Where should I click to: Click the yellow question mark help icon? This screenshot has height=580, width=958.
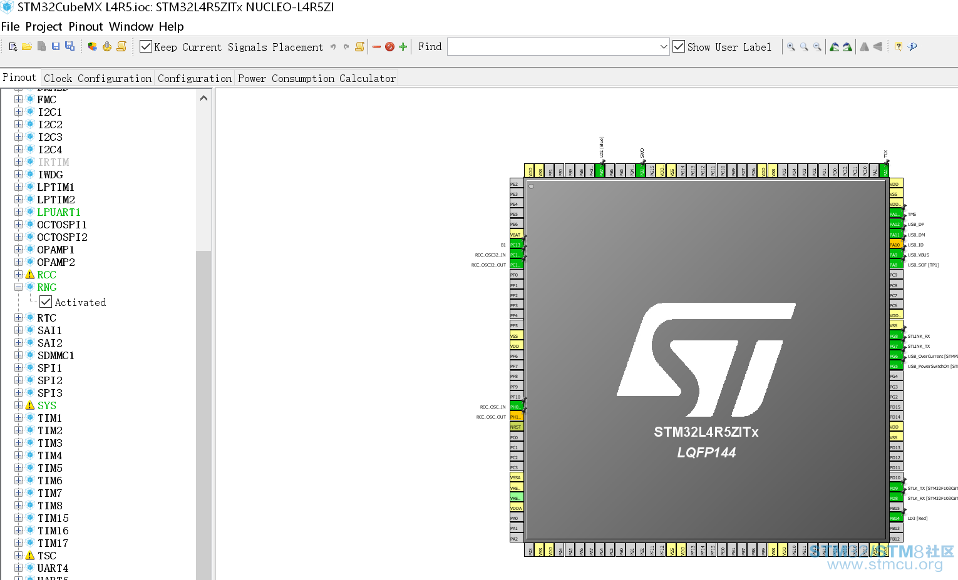coord(899,47)
